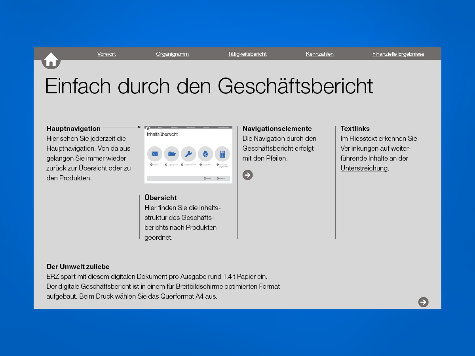Screen dimensions: 475x356
Task: Click the leaf icon in the preview image
Action: [205, 154]
